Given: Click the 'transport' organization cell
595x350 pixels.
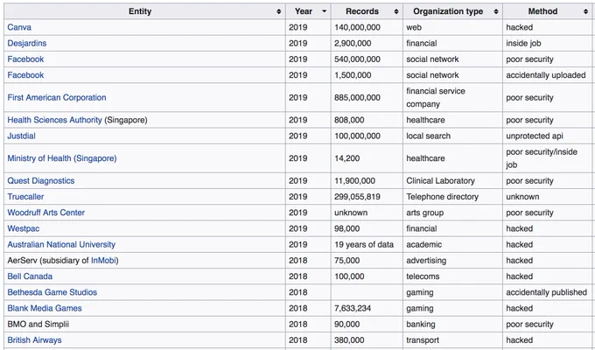Looking at the screenshot, I should pyautogui.click(x=452, y=340).
